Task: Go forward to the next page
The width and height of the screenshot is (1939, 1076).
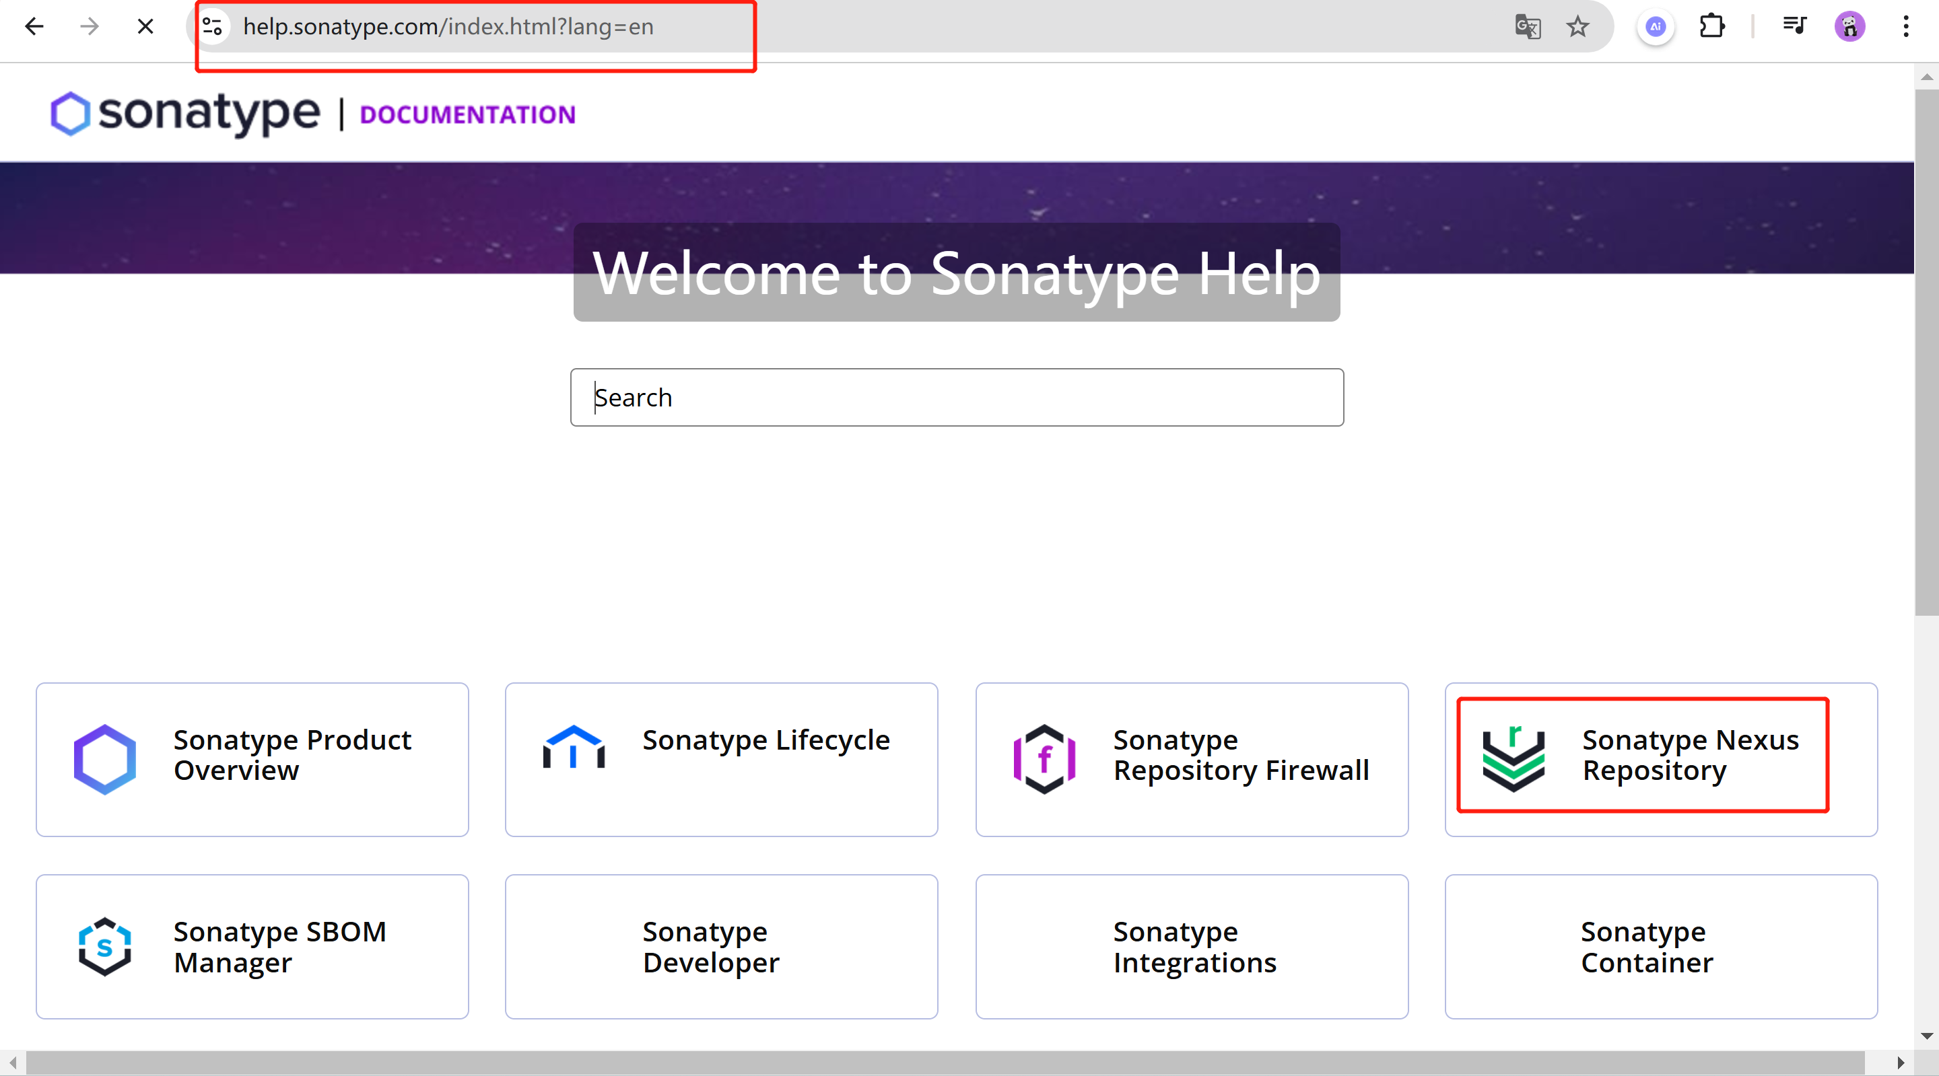Action: (90, 27)
